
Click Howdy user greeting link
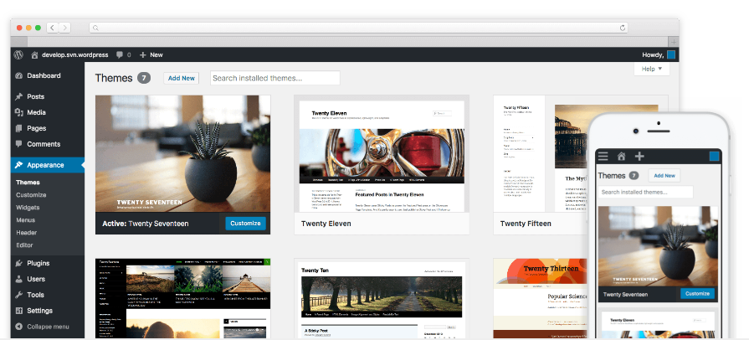(653, 55)
